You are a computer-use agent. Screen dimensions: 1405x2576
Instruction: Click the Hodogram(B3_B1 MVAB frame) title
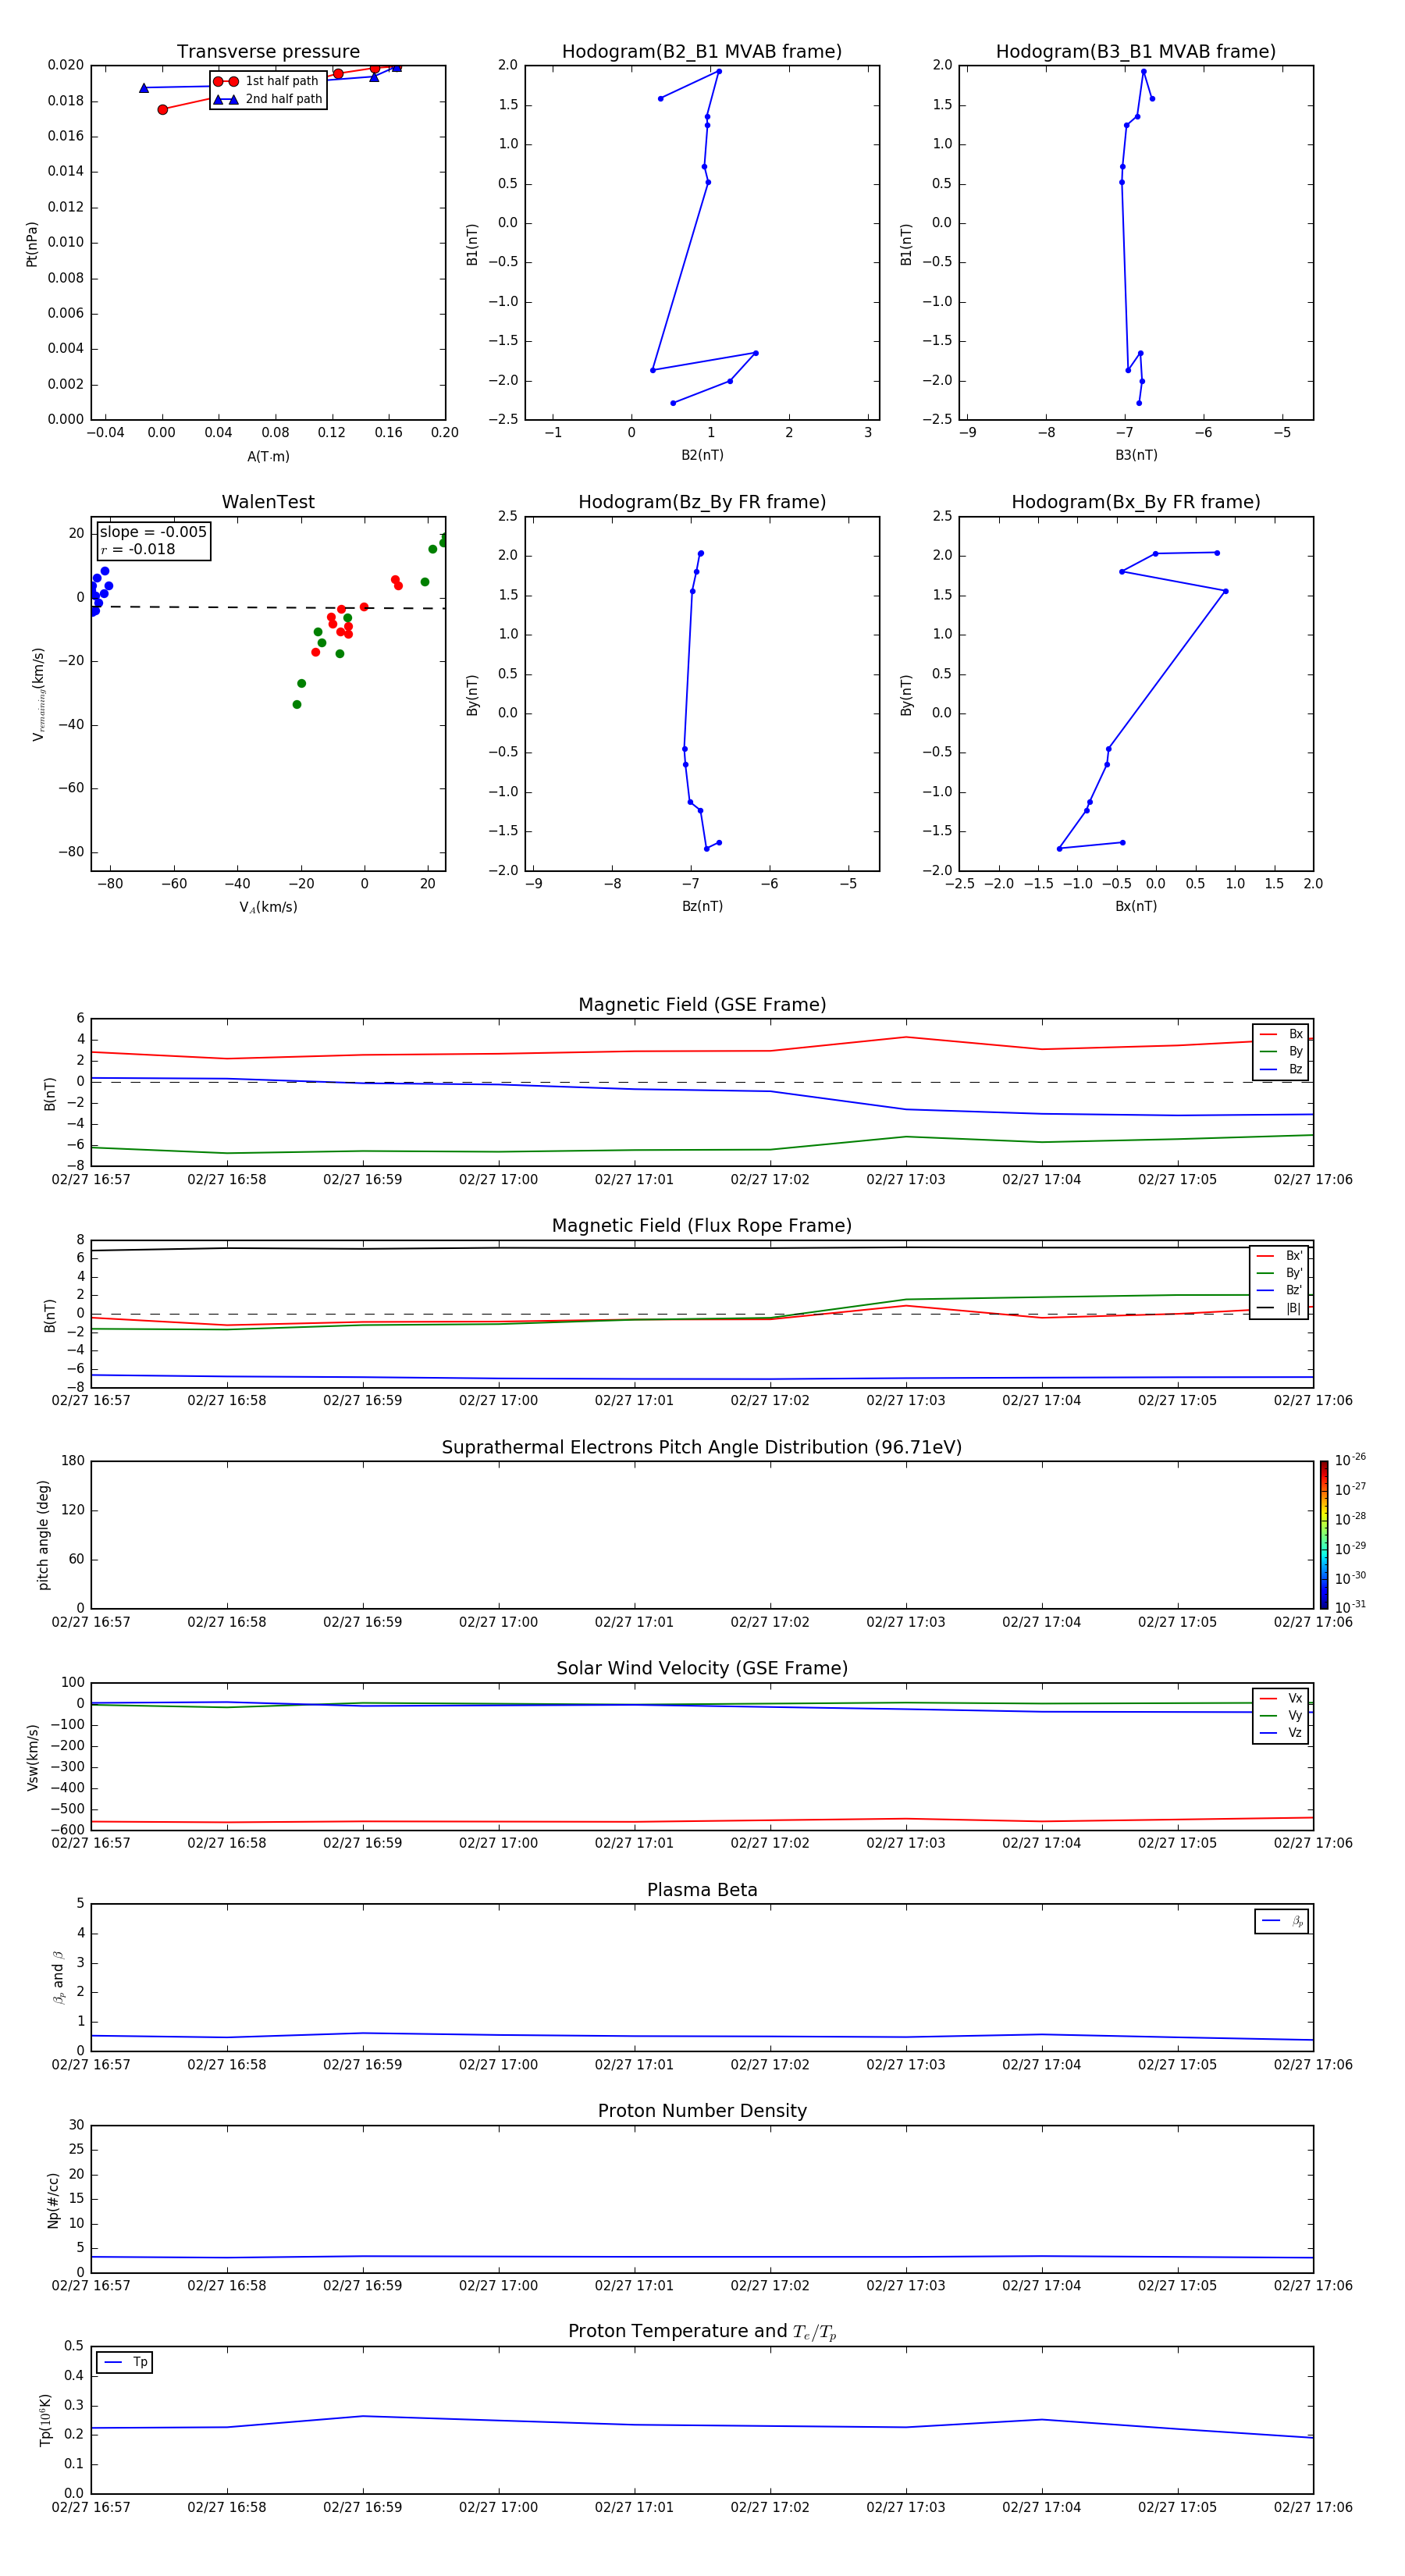(x=1136, y=52)
